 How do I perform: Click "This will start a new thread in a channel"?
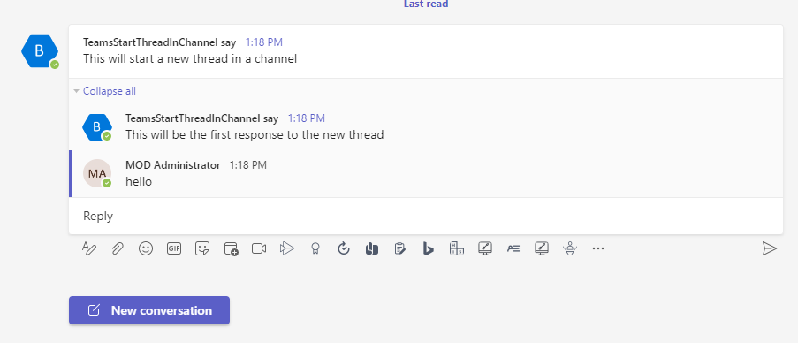190,58
